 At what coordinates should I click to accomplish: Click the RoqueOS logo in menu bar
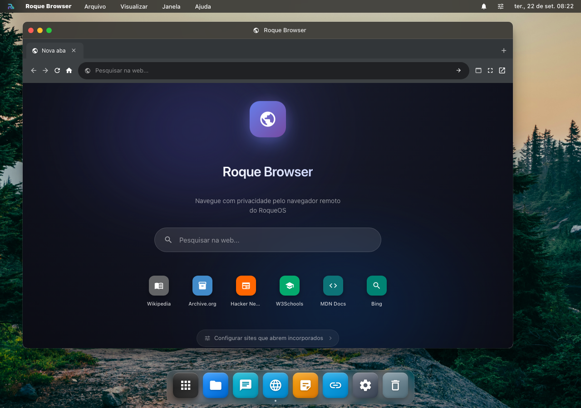[11, 6]
